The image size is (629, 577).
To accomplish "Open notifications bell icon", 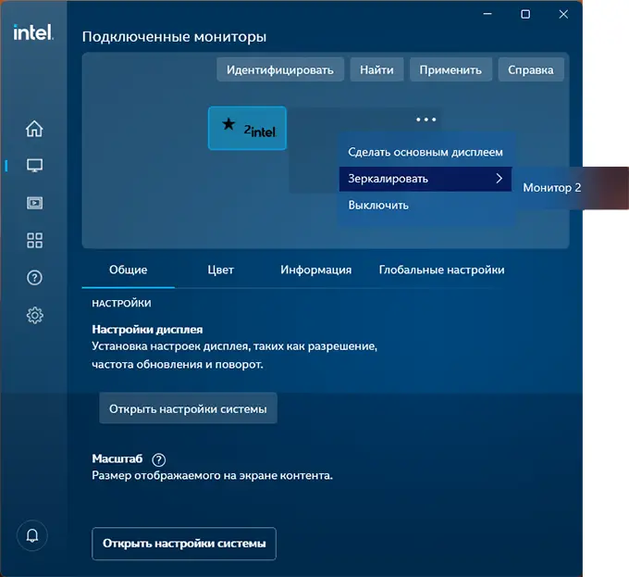I will click(32, 535).
